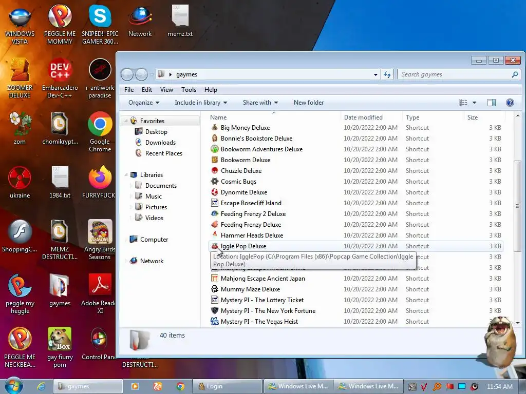Select the zom Plants desktop icon

pyautogui.click(x=20, y=128)
